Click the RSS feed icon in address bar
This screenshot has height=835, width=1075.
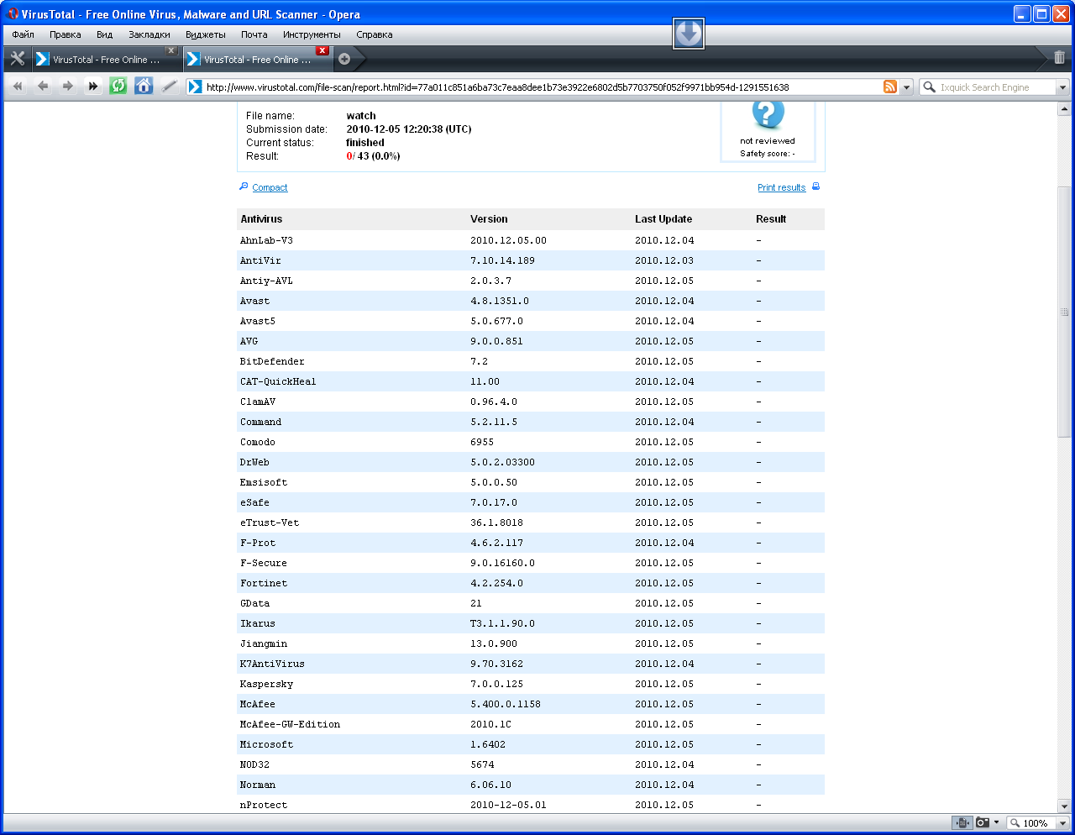[890, 87]
